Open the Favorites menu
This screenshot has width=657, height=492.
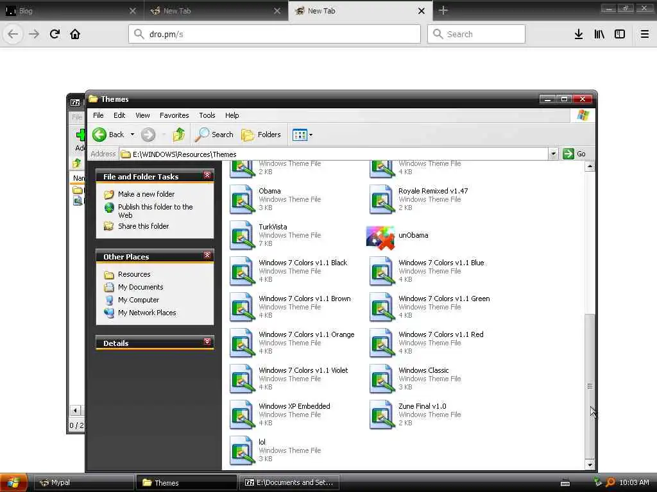click(175, 115)
